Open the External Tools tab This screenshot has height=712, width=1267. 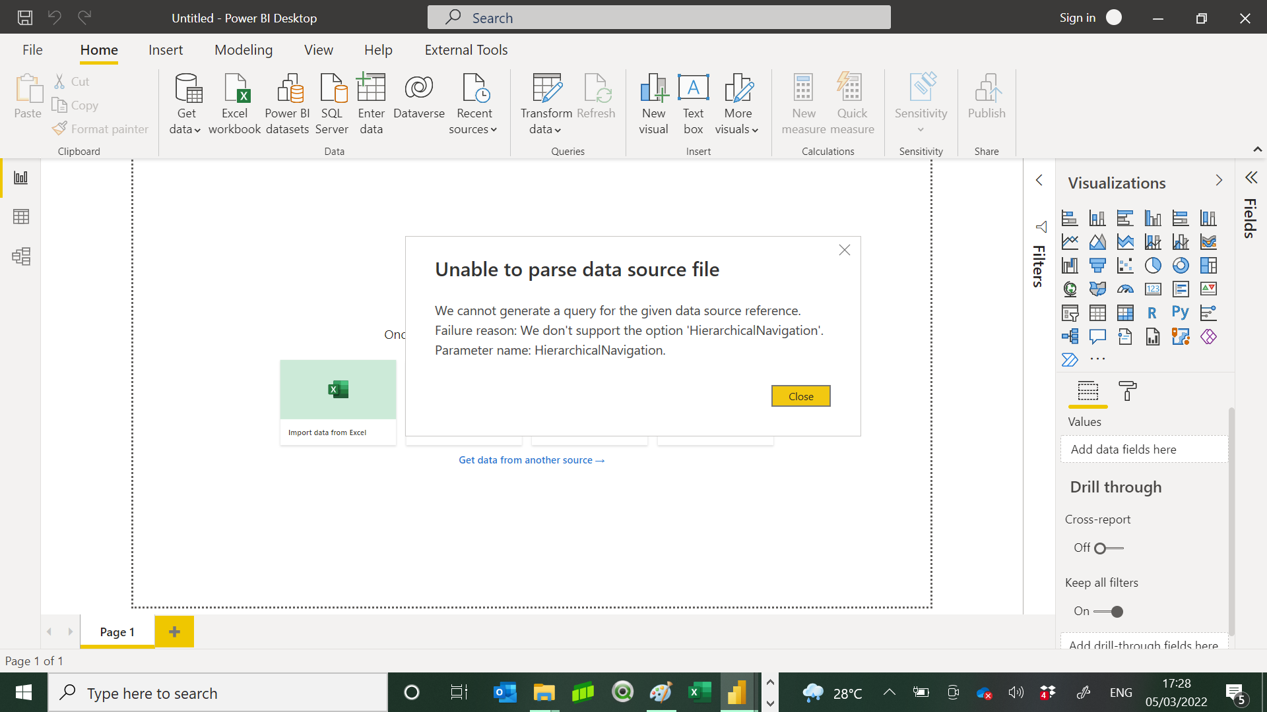(466, 50)
